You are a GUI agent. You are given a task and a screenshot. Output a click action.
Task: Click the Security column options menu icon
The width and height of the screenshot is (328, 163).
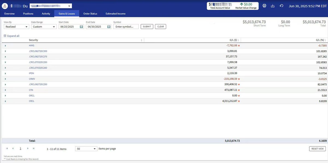tap(141, 40)
